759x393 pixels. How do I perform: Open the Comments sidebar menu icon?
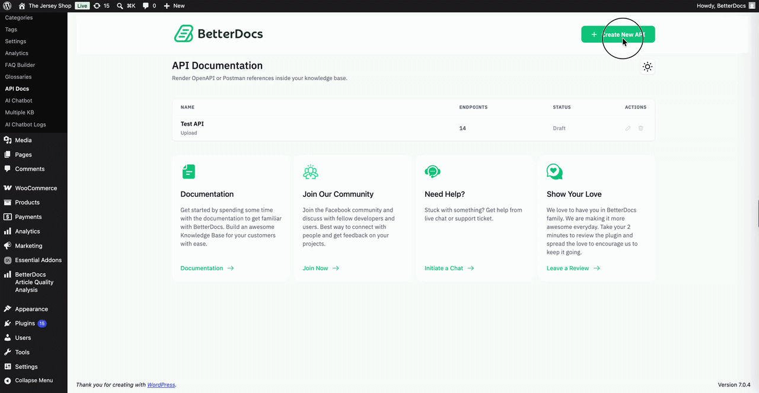[x=8, y=169]
